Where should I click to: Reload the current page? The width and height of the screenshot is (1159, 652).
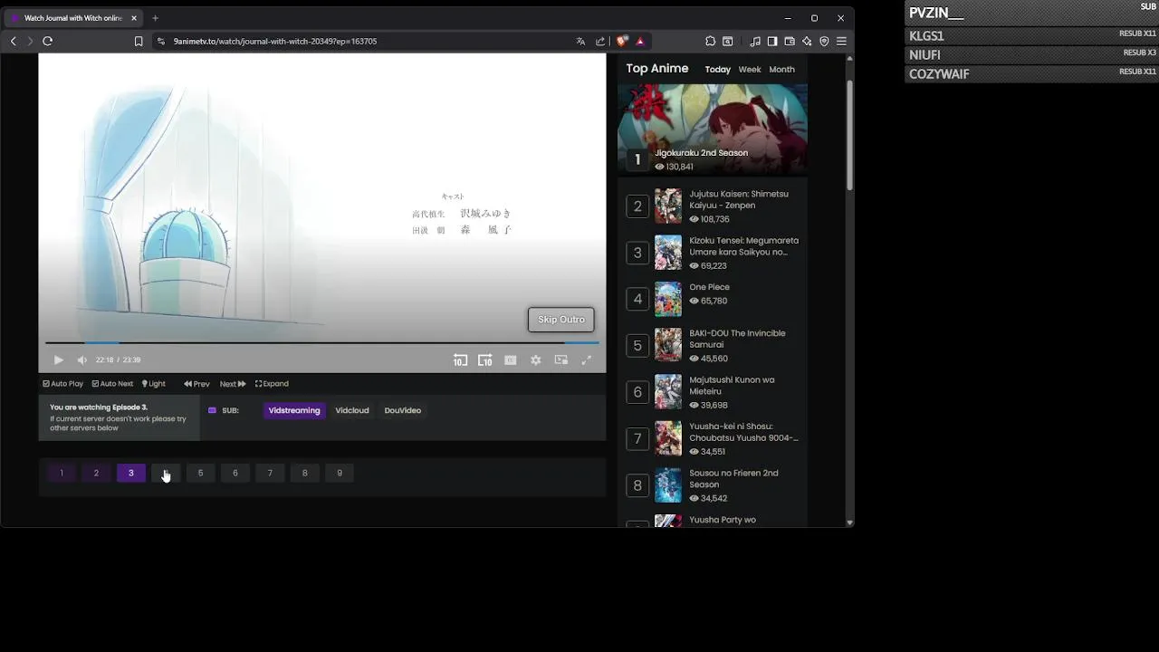click(48, 41)
